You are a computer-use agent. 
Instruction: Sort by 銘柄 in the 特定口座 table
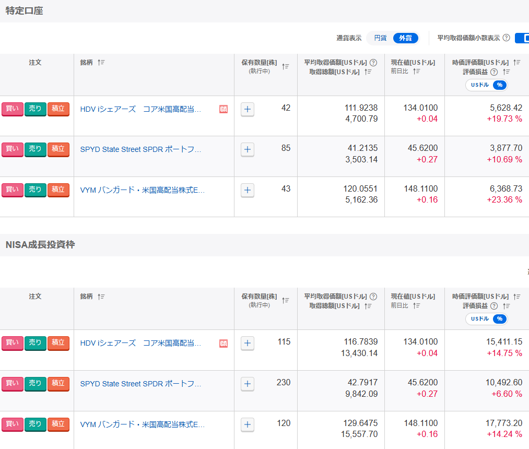click(101, 62)
